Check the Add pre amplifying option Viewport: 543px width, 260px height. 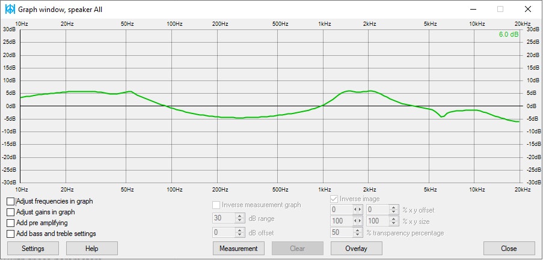click(x=11, y=223)
